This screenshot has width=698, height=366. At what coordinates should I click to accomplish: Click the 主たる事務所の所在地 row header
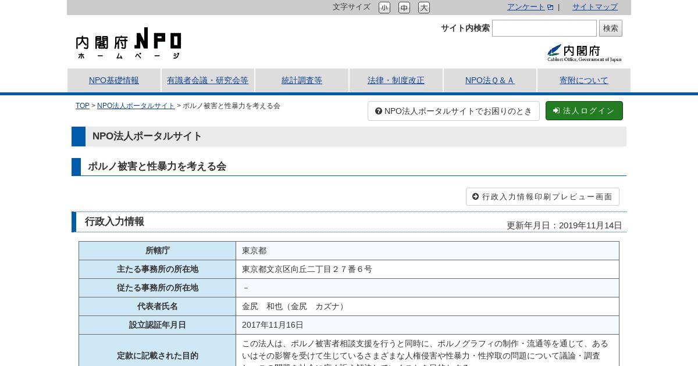click(158, 270)
